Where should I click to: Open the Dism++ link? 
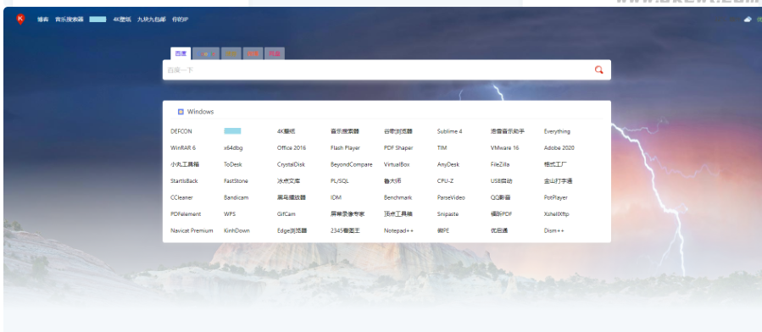[554, 230]
